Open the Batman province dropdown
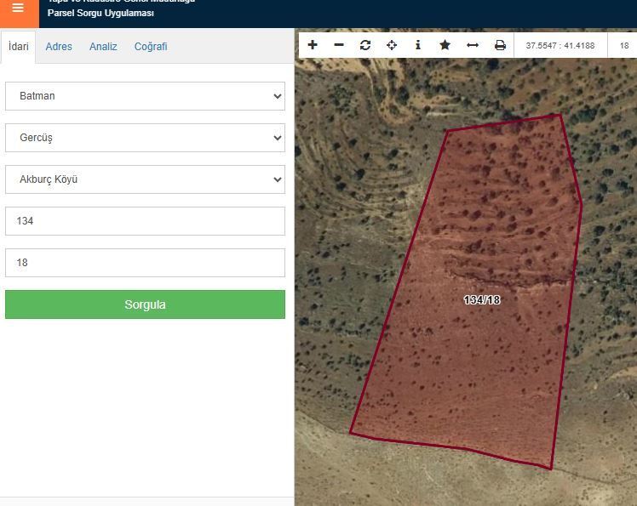The height and width of the screenshot is (506, 637). (145, 96)
